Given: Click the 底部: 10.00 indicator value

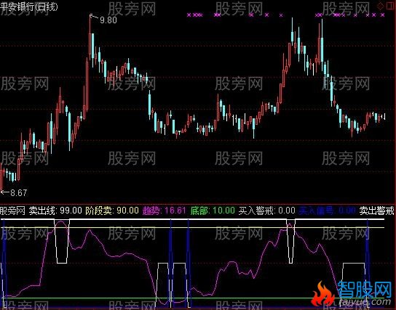Looking at the screenshot, I should 213,211.
